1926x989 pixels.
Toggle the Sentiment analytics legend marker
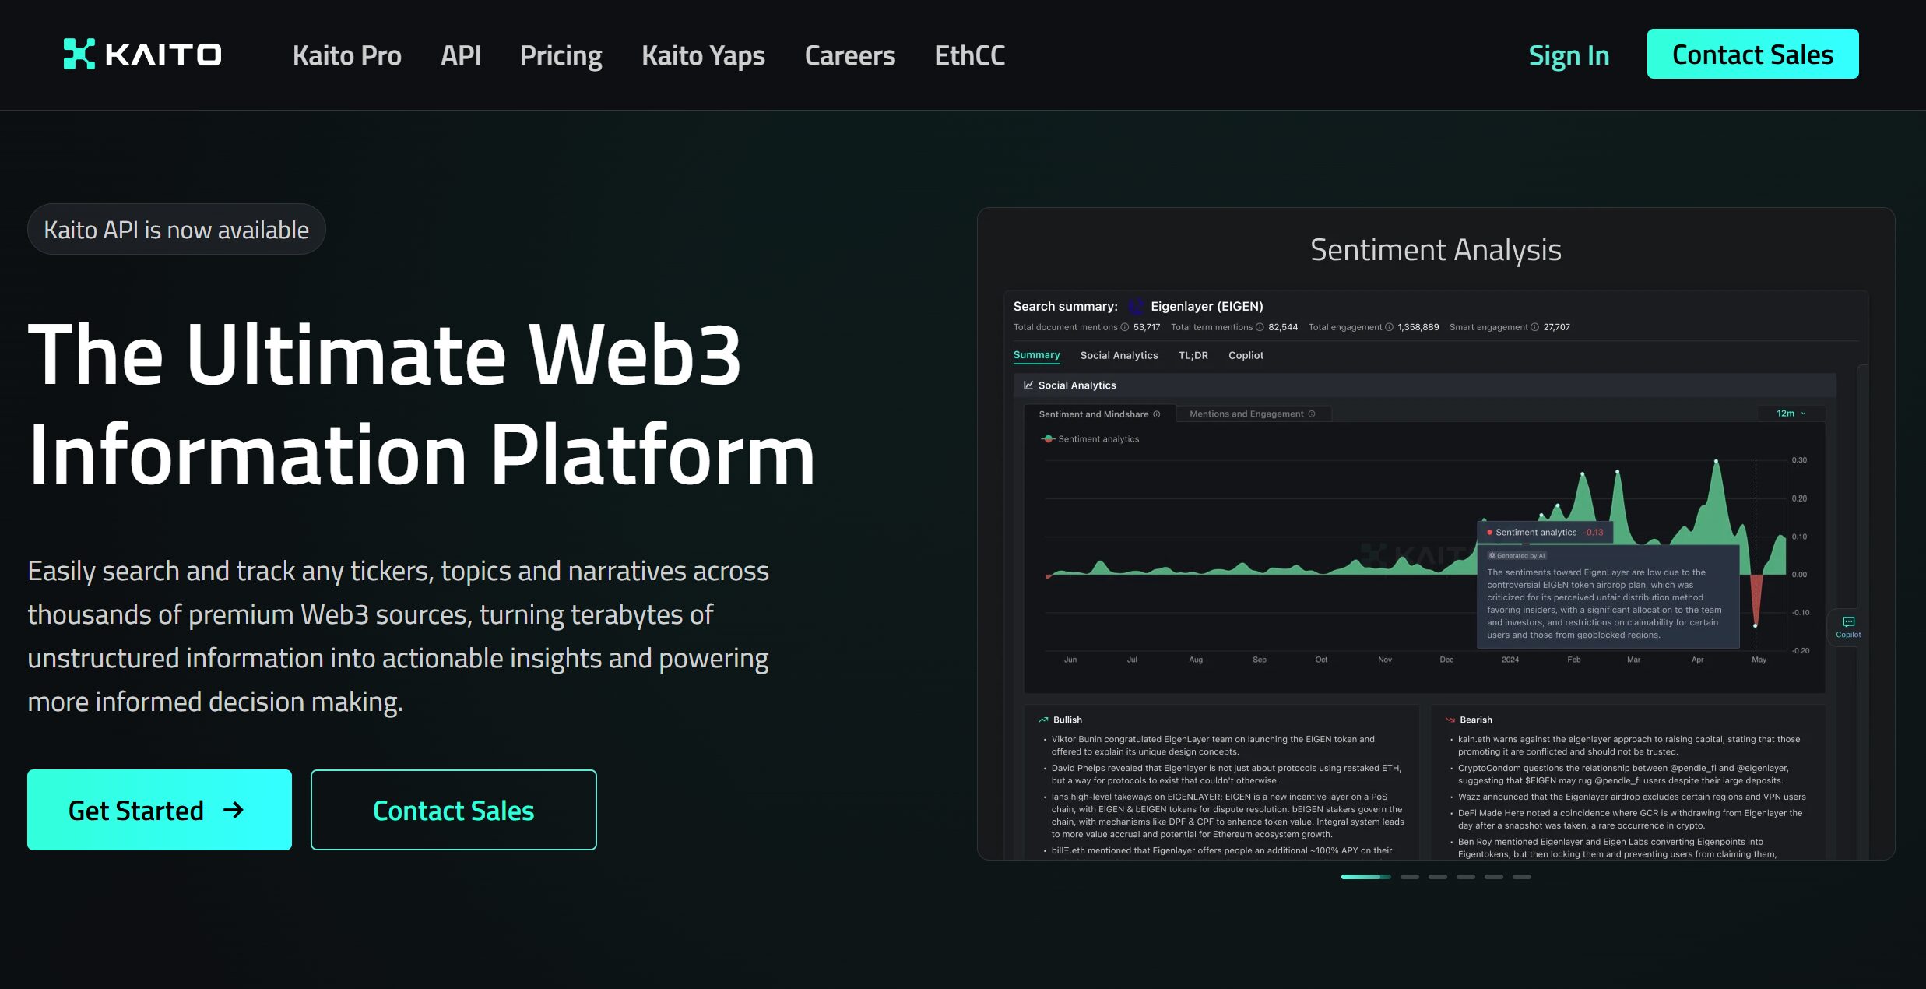(1048, 439)
